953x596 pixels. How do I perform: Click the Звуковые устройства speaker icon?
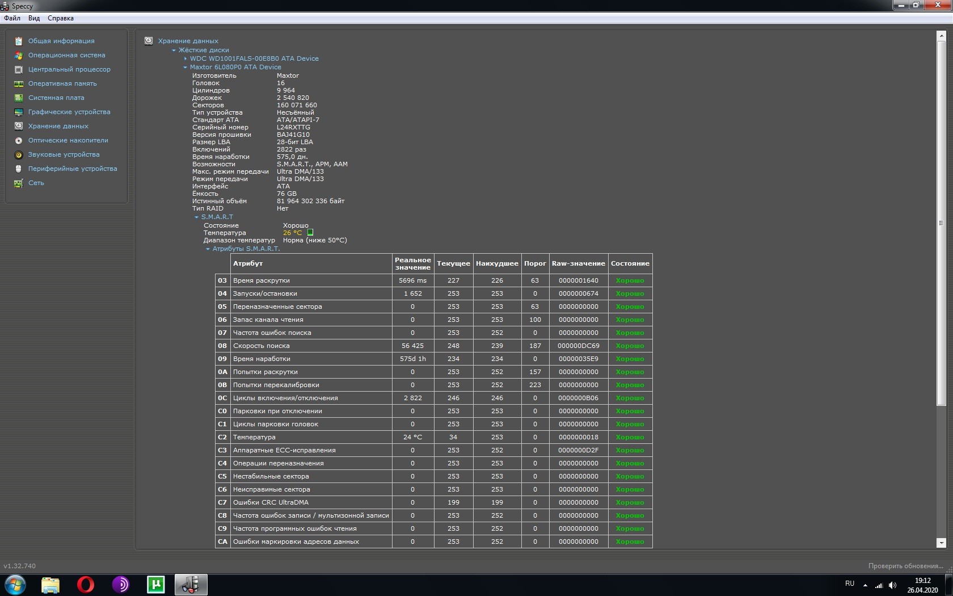18,154
